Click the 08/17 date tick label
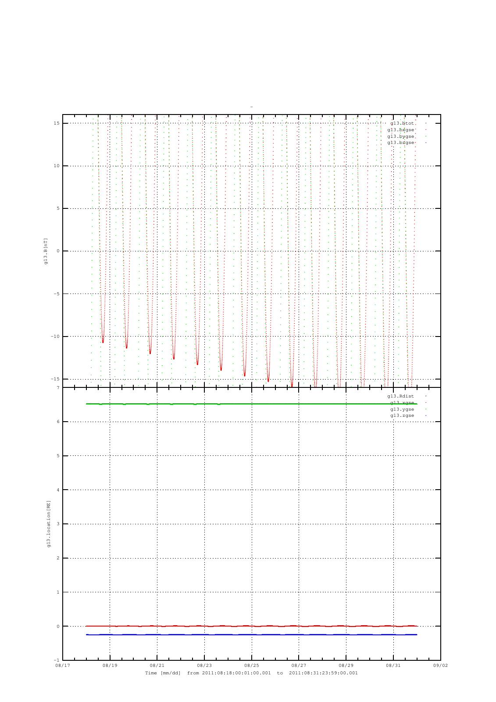This screenshot has width=496, height=702. point(63,666)
